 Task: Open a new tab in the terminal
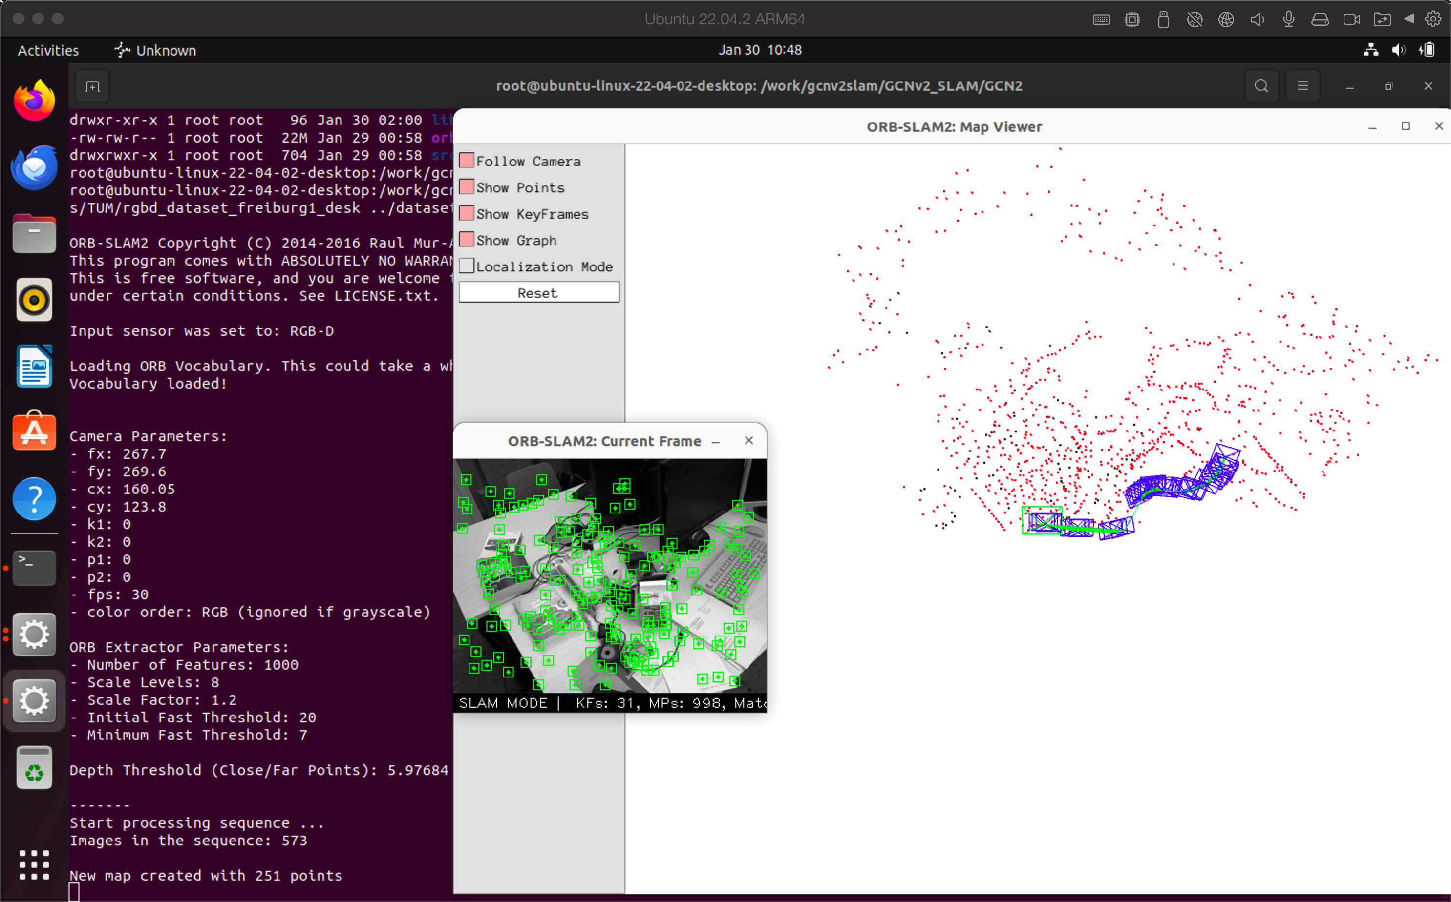(92, 86)
